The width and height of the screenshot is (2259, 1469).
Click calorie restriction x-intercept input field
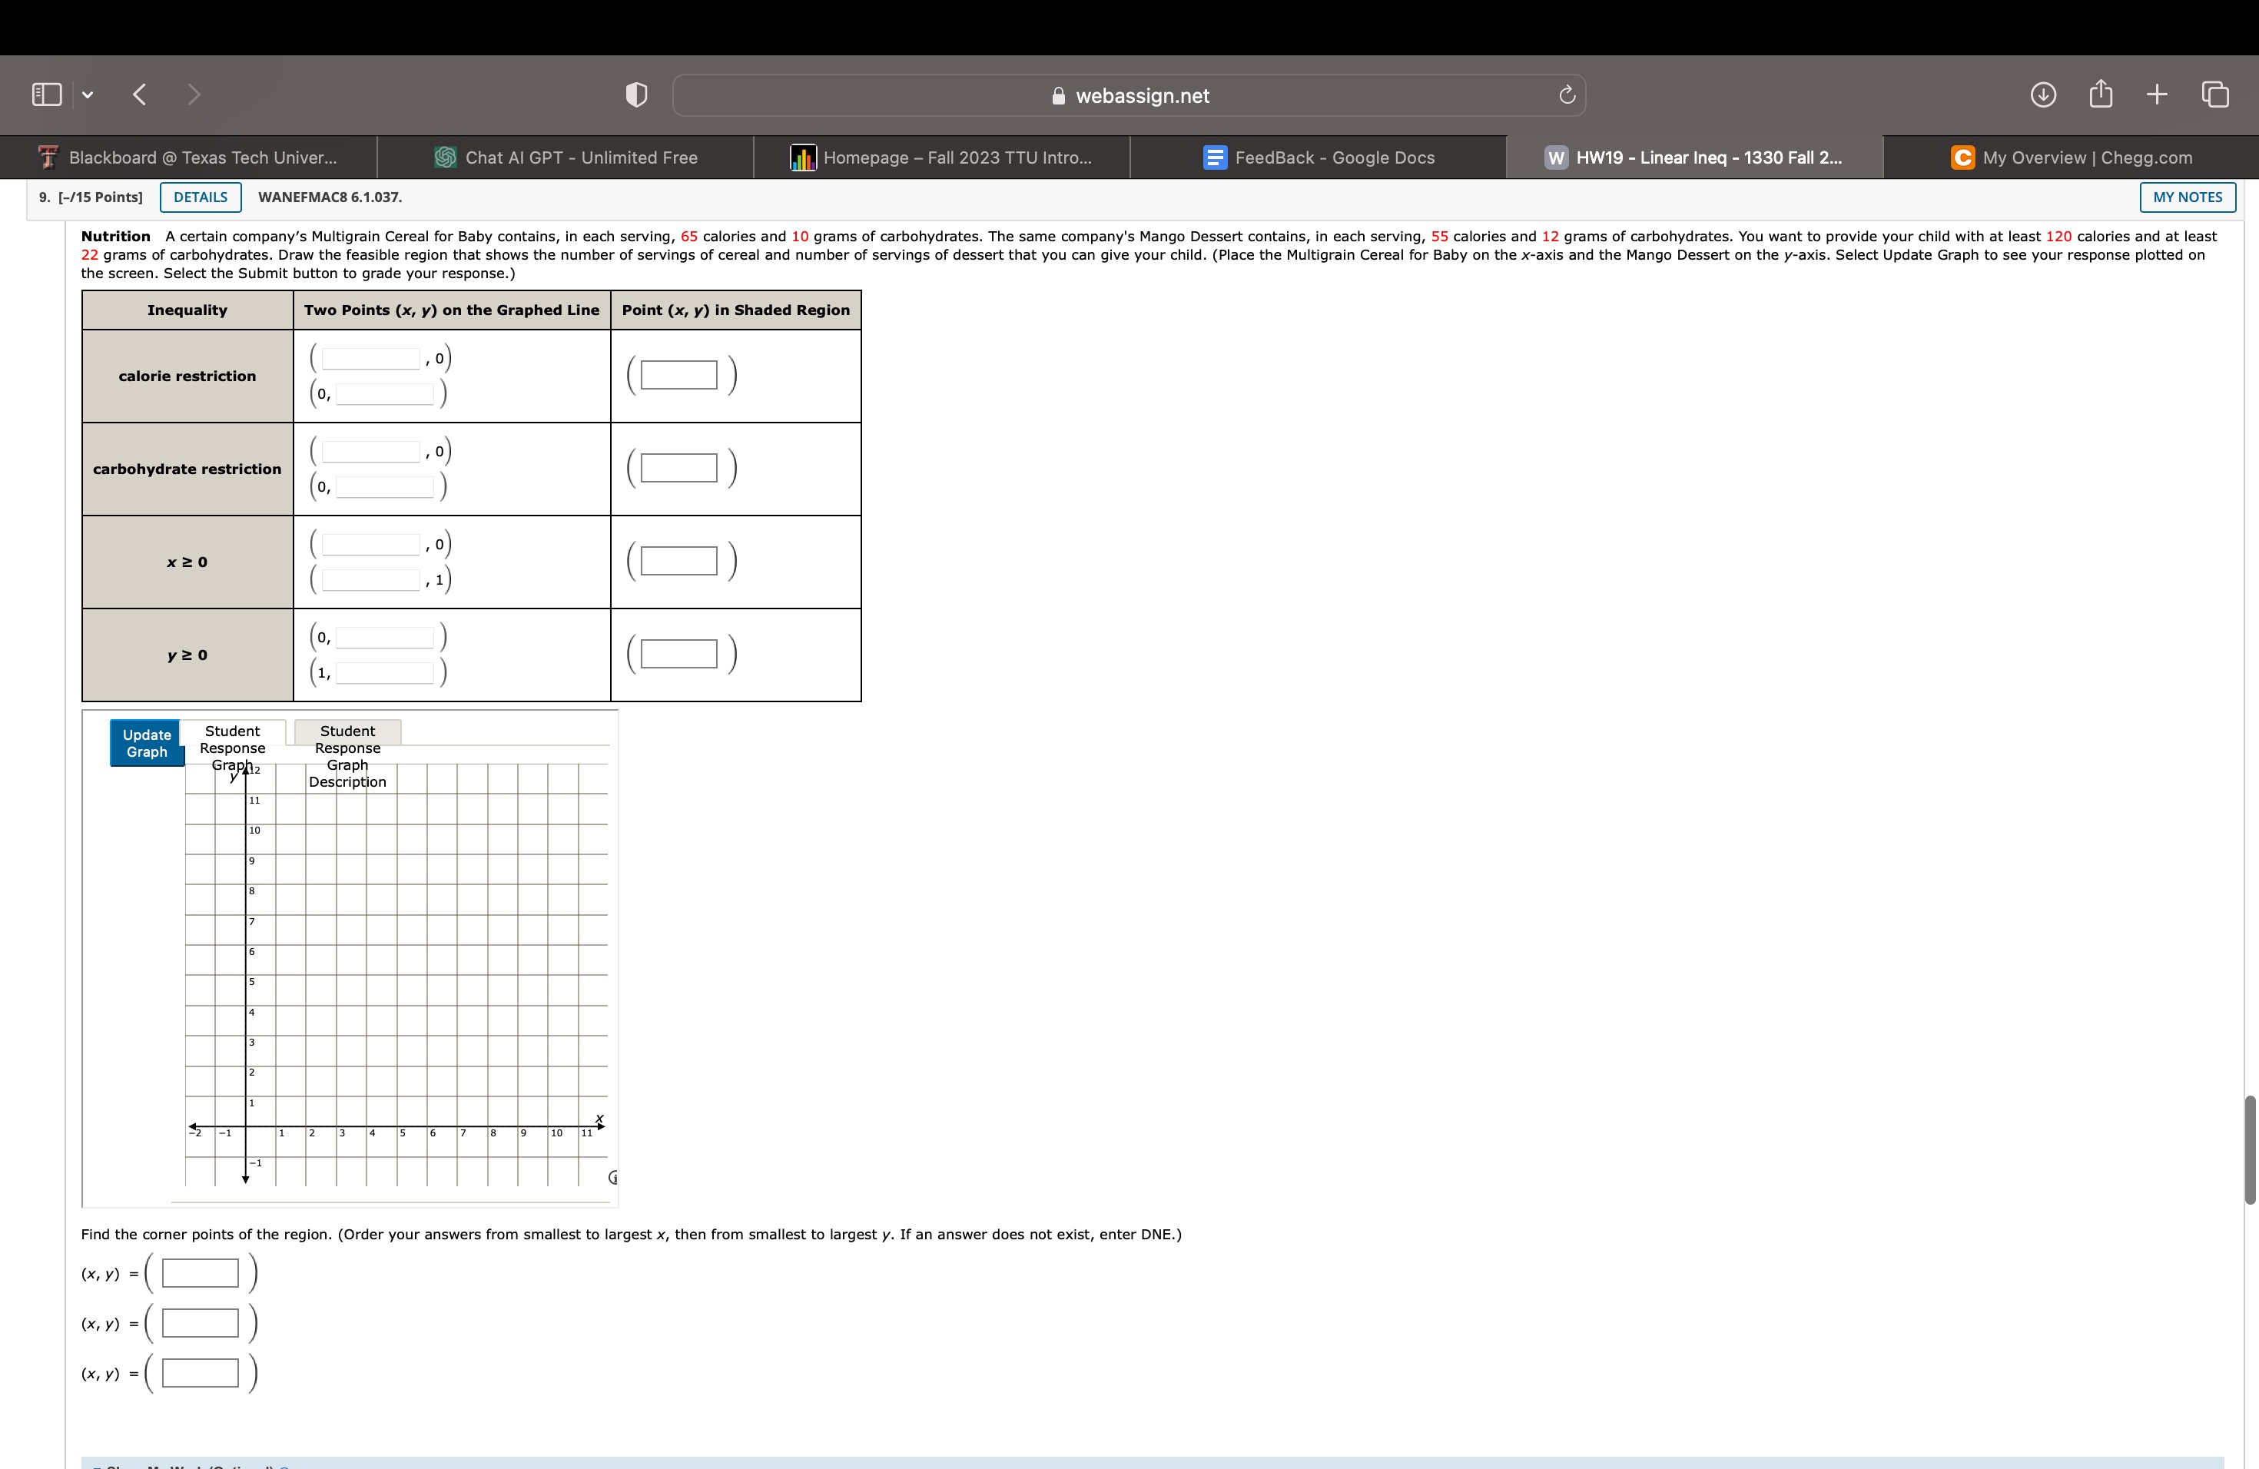[x=370, y=359]
